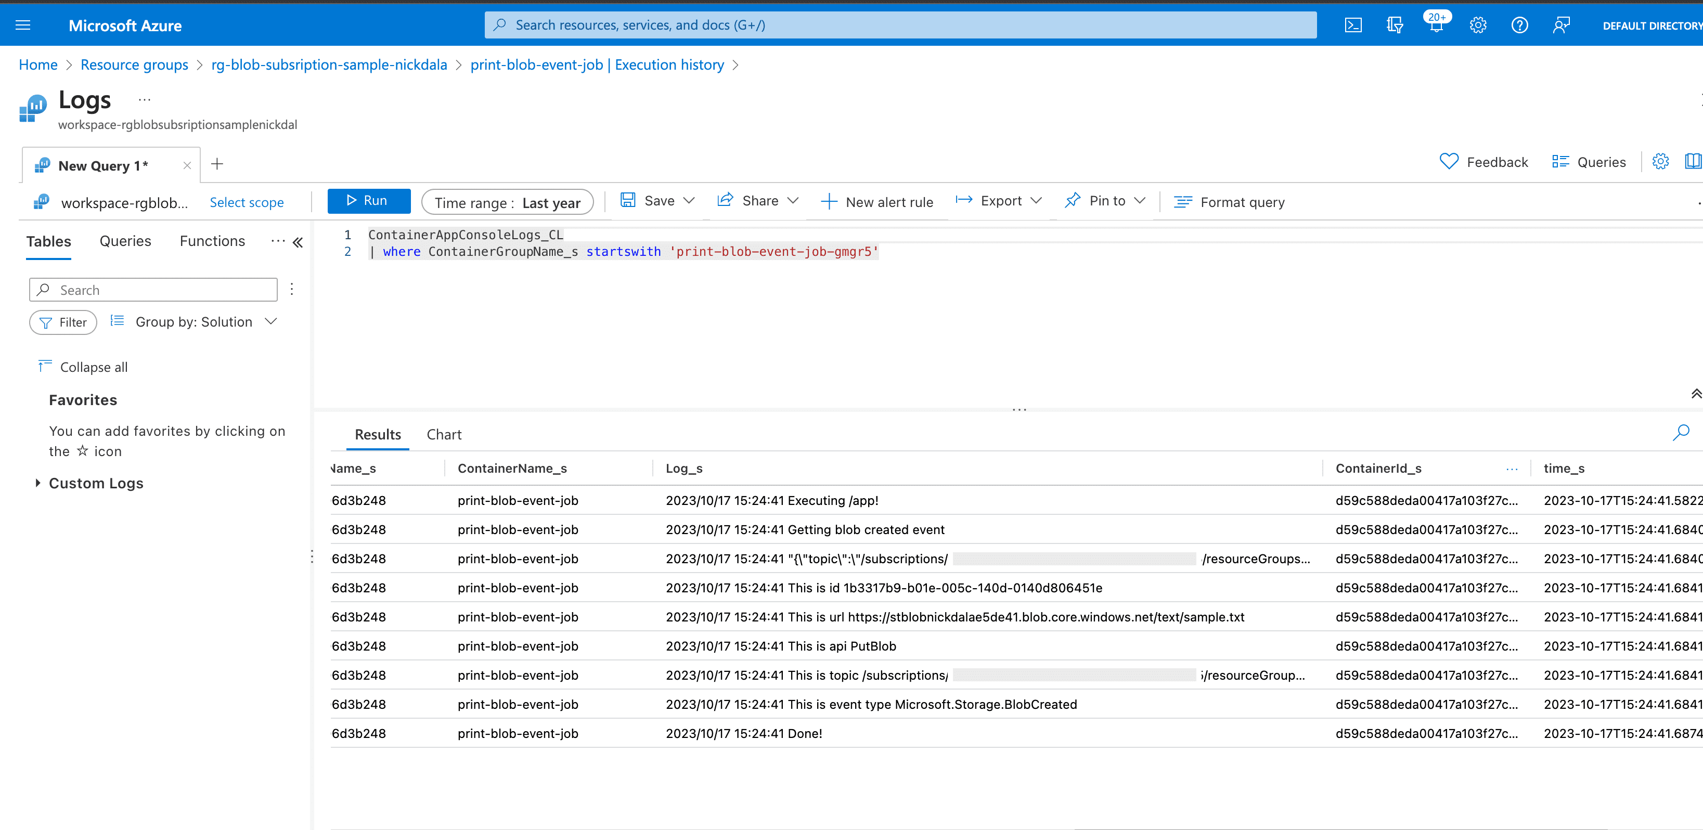Open portal Settings gear in header
Image resolution: width=1703 pixels, height=830 pixels.
tap(1478, 25)
